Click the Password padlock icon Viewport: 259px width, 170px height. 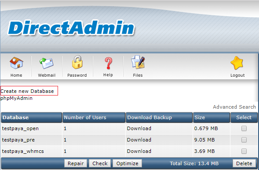[77, 62]
